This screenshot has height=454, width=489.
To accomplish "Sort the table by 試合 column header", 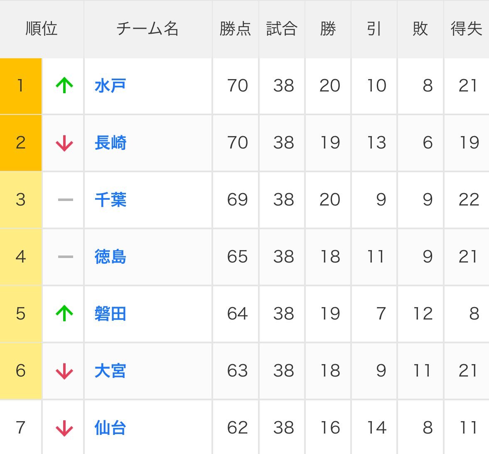I will 282,29.
